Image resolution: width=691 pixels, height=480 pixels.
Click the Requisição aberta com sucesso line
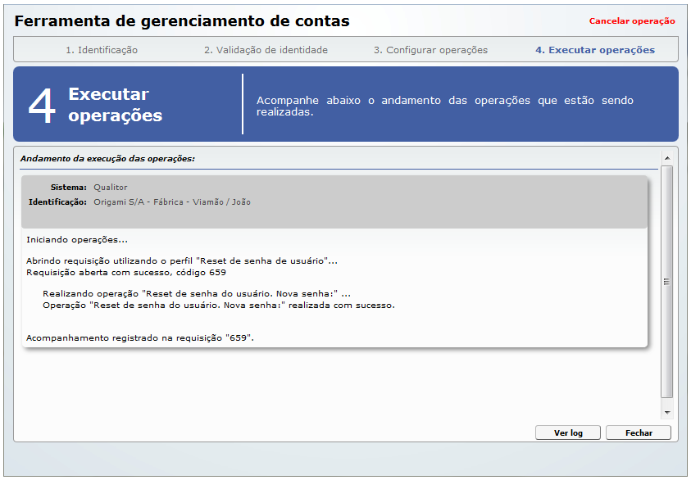[x=125, y=272]
